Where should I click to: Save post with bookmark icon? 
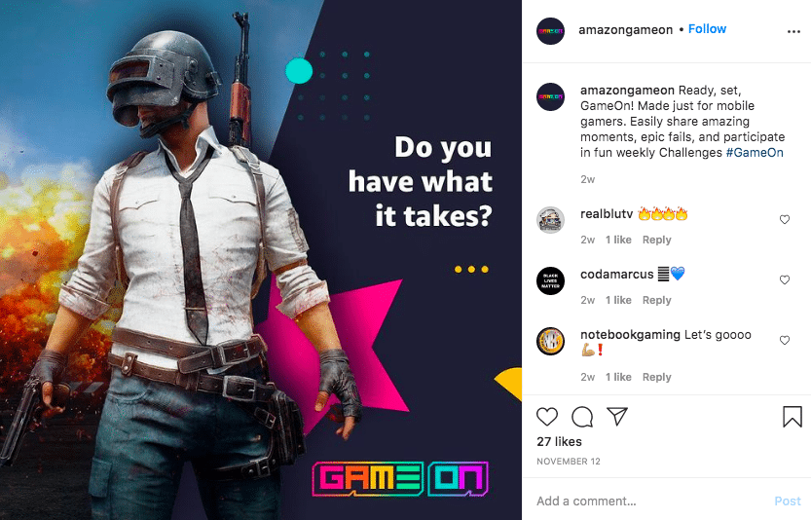pyautogui.click(x=792, y=417)
